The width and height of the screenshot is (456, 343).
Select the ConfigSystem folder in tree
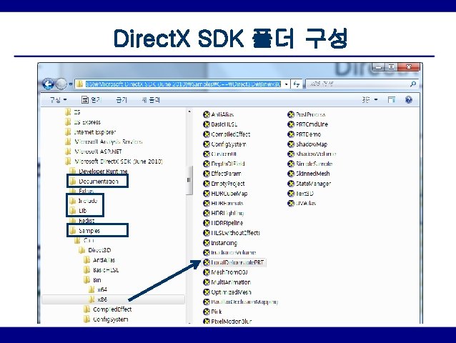pyautogui.click(x=106, y=319)
